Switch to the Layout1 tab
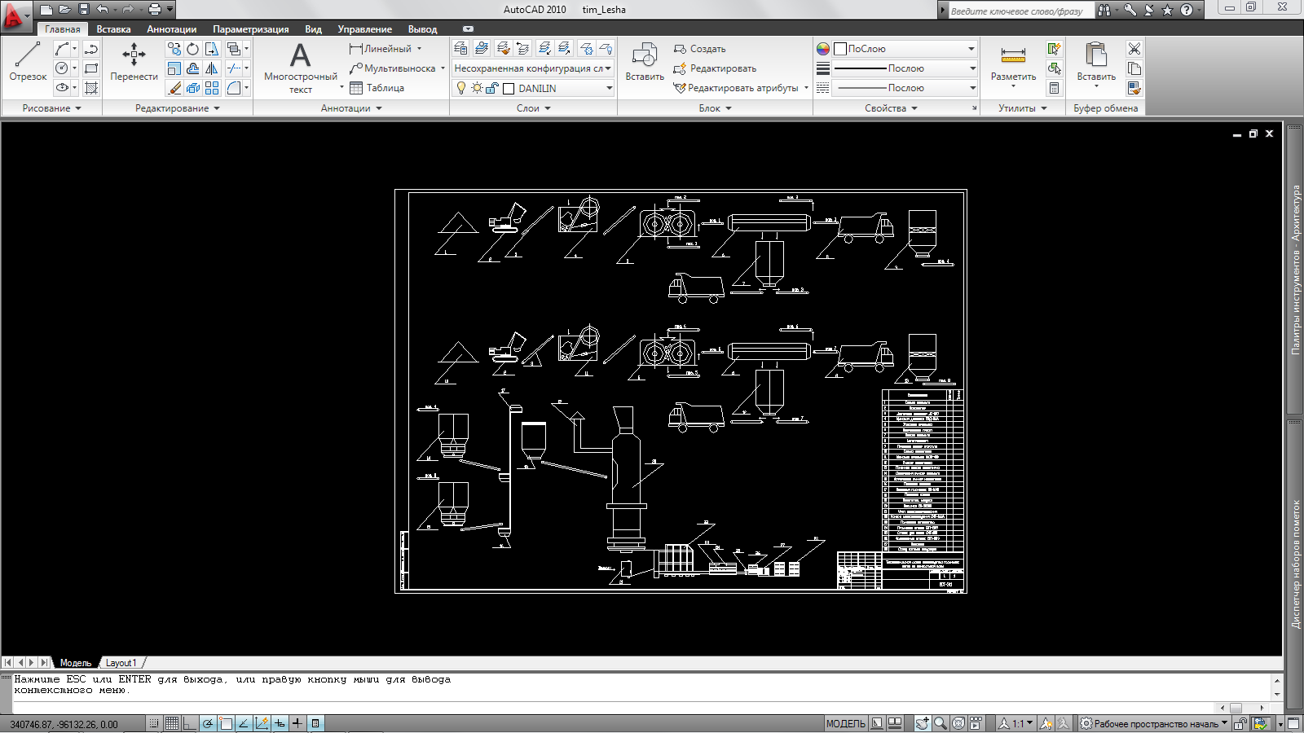 coord(121,663)
